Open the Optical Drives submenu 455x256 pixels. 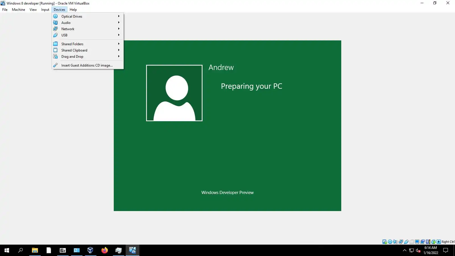[88, 16]
